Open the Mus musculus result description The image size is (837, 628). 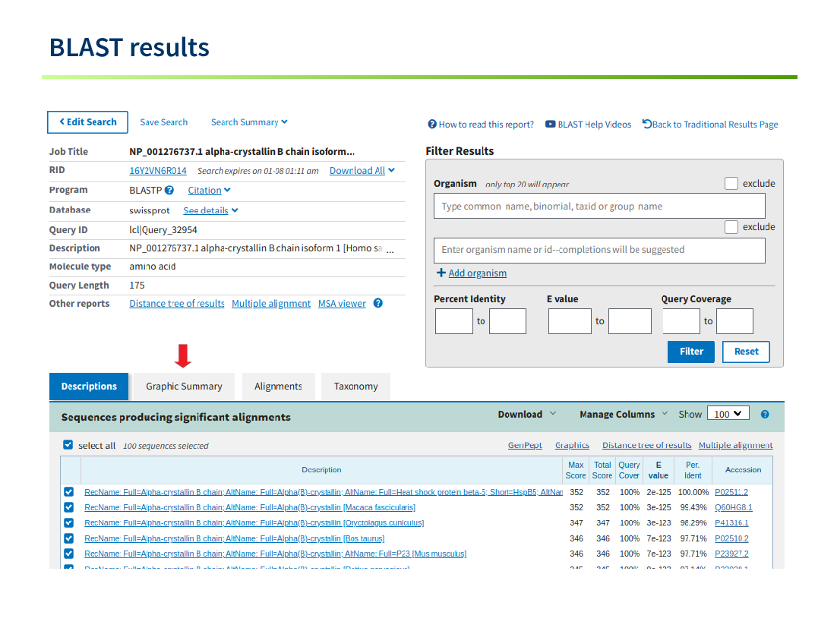point(276,554)
